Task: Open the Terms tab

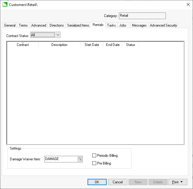Action: coord(23,26)
